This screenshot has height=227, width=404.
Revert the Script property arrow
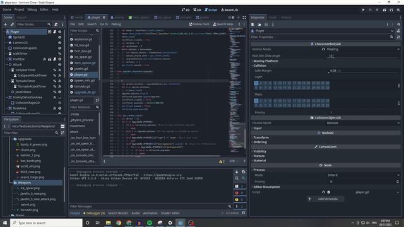coord(323,192)
